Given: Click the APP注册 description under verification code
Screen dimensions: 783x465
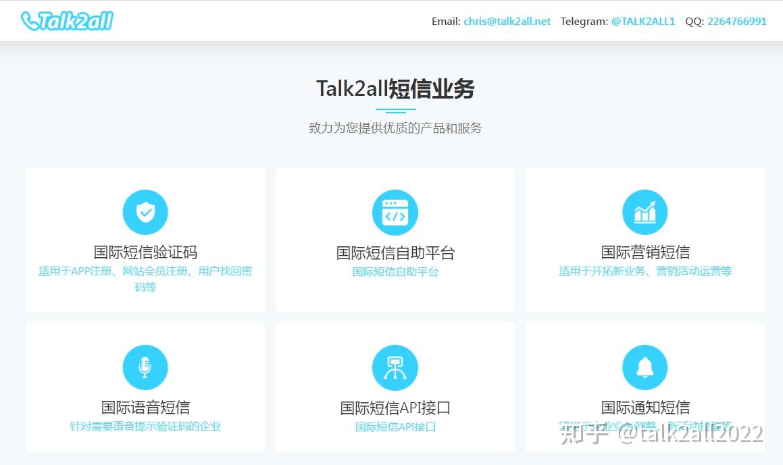Looking at the screenshot, I should (x=145, y=272).
